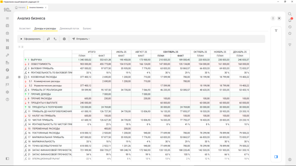The width and height of the screenshot is (296, 166).
Task: Click the search magnifier icon
Action: pos(290,14)
